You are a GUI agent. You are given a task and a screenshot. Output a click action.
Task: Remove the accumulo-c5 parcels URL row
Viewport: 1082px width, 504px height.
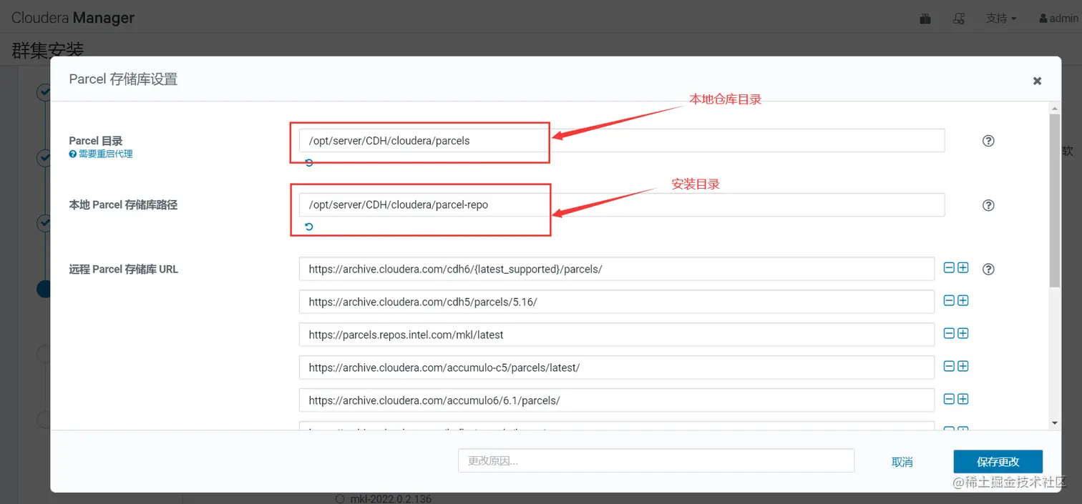[x=949, y=366]
